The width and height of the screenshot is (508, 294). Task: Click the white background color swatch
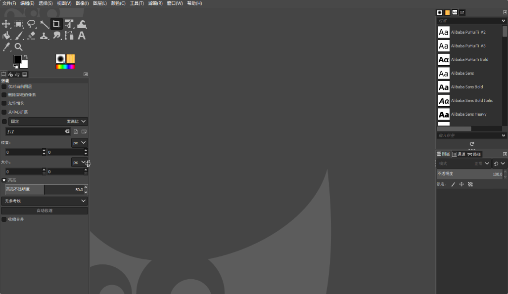click(x=25, y=65)
